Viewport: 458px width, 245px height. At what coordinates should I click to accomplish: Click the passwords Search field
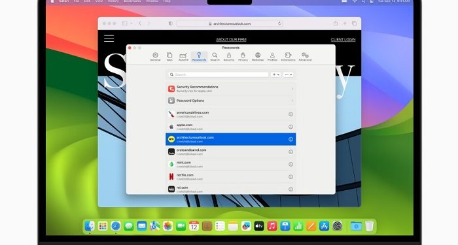coord(218,74)
